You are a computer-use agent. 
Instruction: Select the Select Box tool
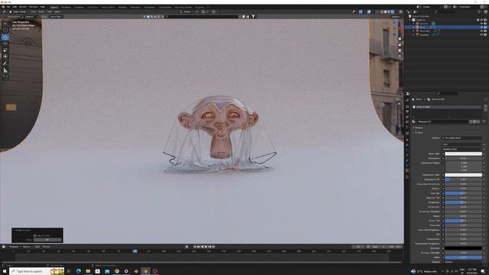pyautogui.click(x=5, y=24)
